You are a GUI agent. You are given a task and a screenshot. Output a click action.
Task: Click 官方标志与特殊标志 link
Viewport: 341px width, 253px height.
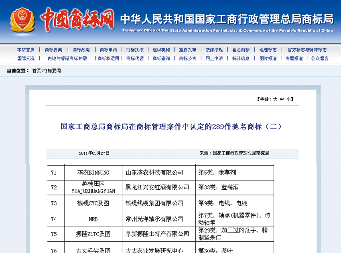307,50
